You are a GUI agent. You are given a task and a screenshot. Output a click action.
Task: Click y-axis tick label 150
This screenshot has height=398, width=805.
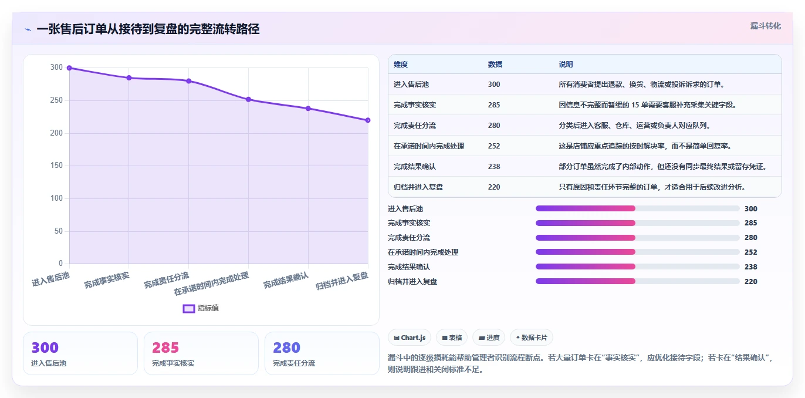point(56,166)
